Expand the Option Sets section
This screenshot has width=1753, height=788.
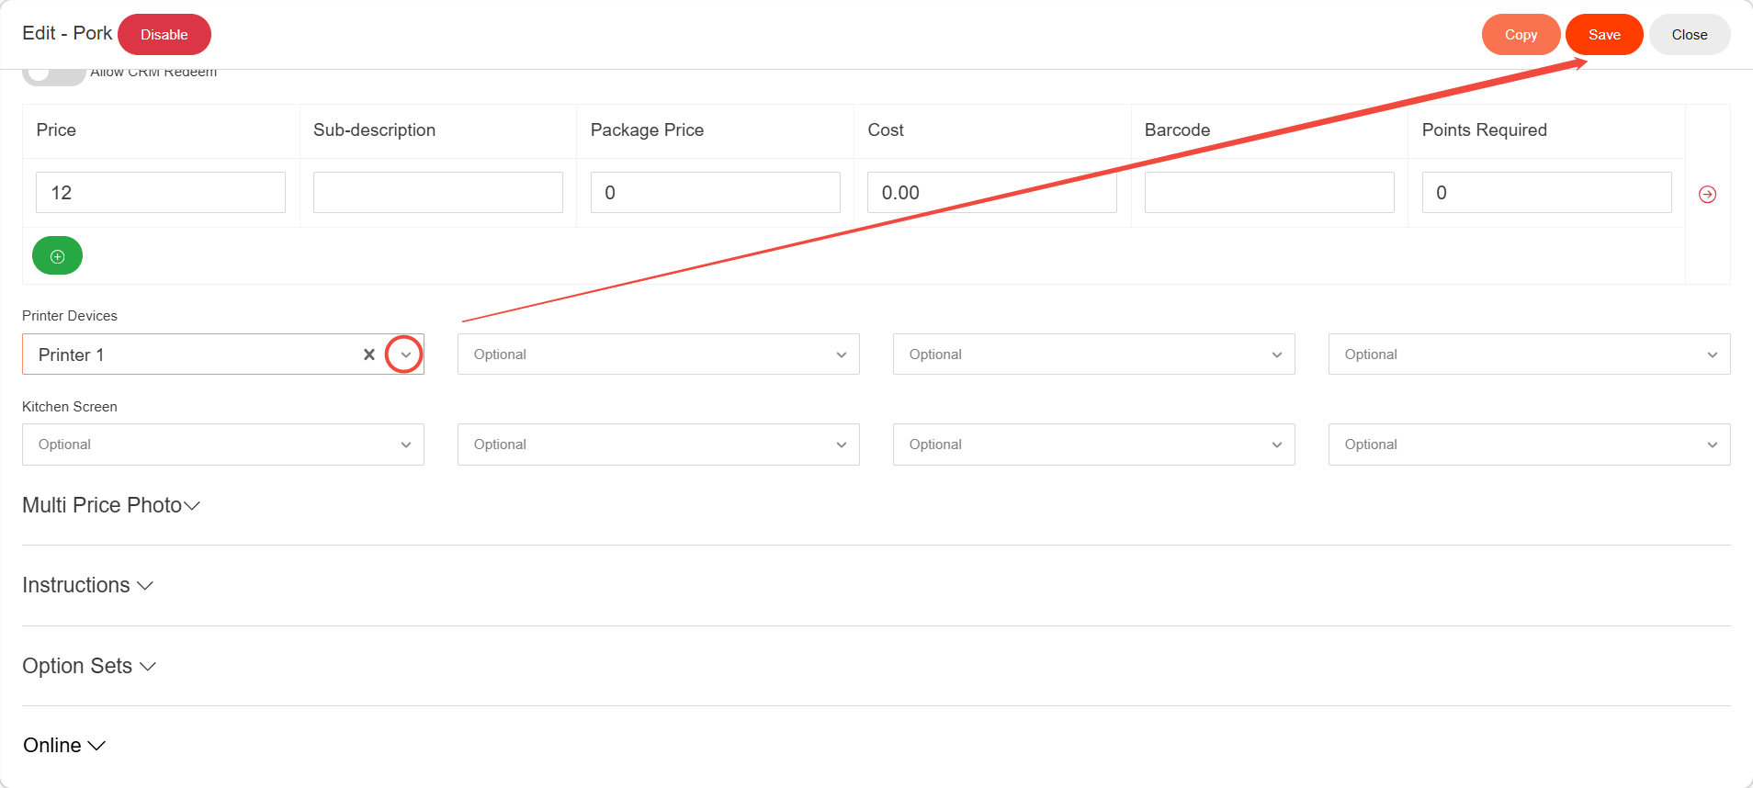(89, 666)
